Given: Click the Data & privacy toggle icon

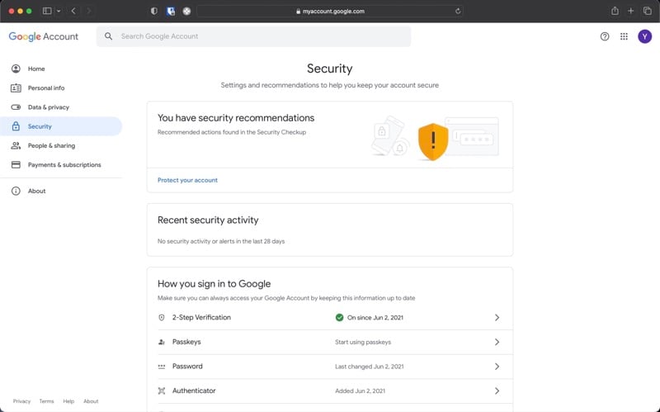Looking at the screenshot, I should coord(16,107).
